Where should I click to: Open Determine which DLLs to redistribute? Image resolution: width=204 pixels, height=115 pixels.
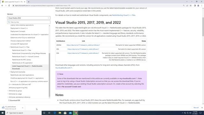tap(23, 38)
